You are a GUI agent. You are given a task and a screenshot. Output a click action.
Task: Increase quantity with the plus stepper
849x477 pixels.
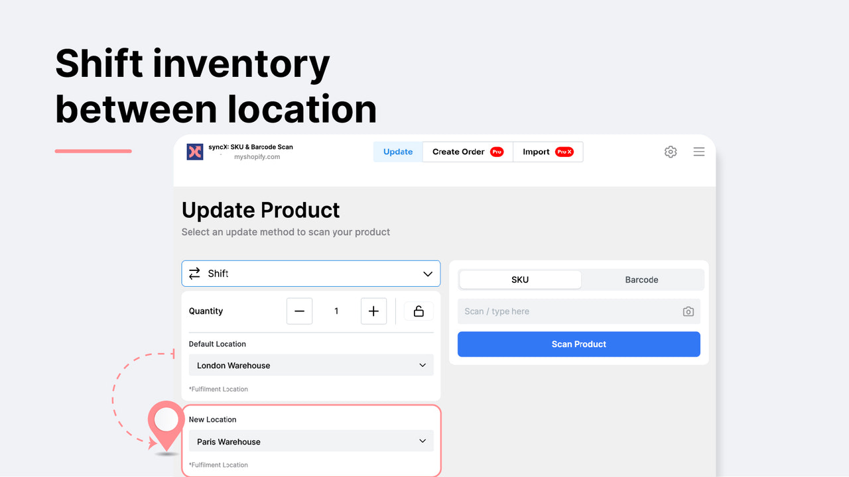click(373, 311)
